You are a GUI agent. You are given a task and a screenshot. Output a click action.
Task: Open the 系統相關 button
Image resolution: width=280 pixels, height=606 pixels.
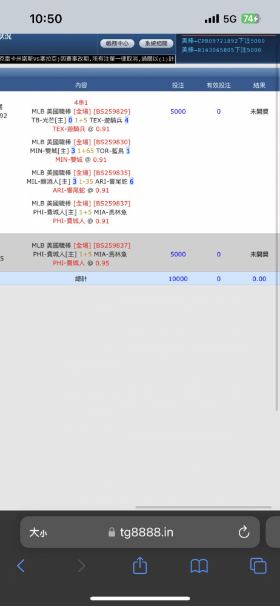pos(156,44)
